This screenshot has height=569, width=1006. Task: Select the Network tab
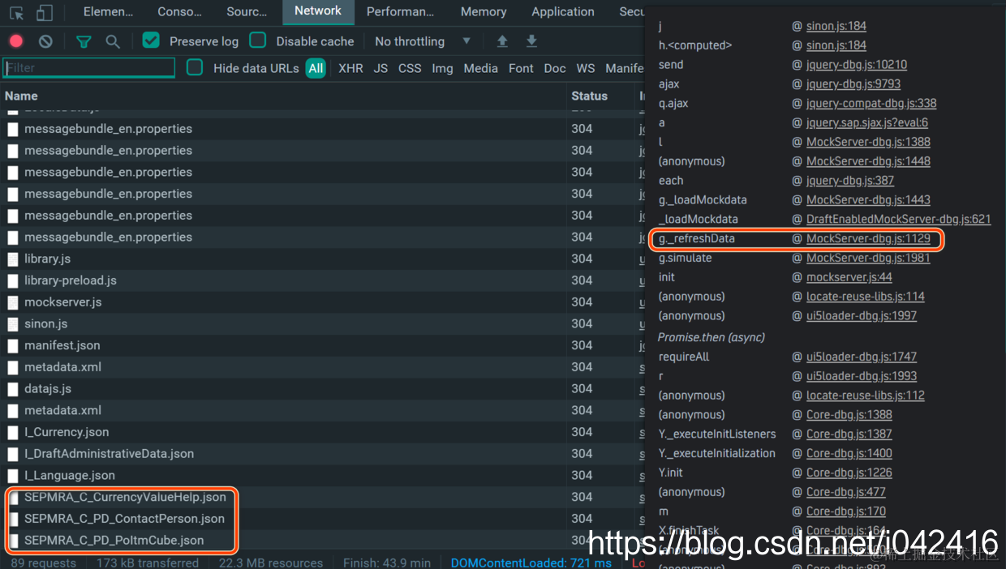click(x=318, y=11)
